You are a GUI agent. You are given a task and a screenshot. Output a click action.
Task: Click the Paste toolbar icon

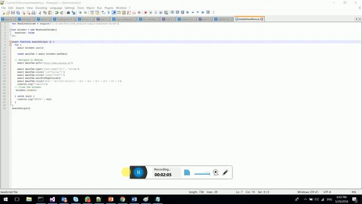click(50, 12)
